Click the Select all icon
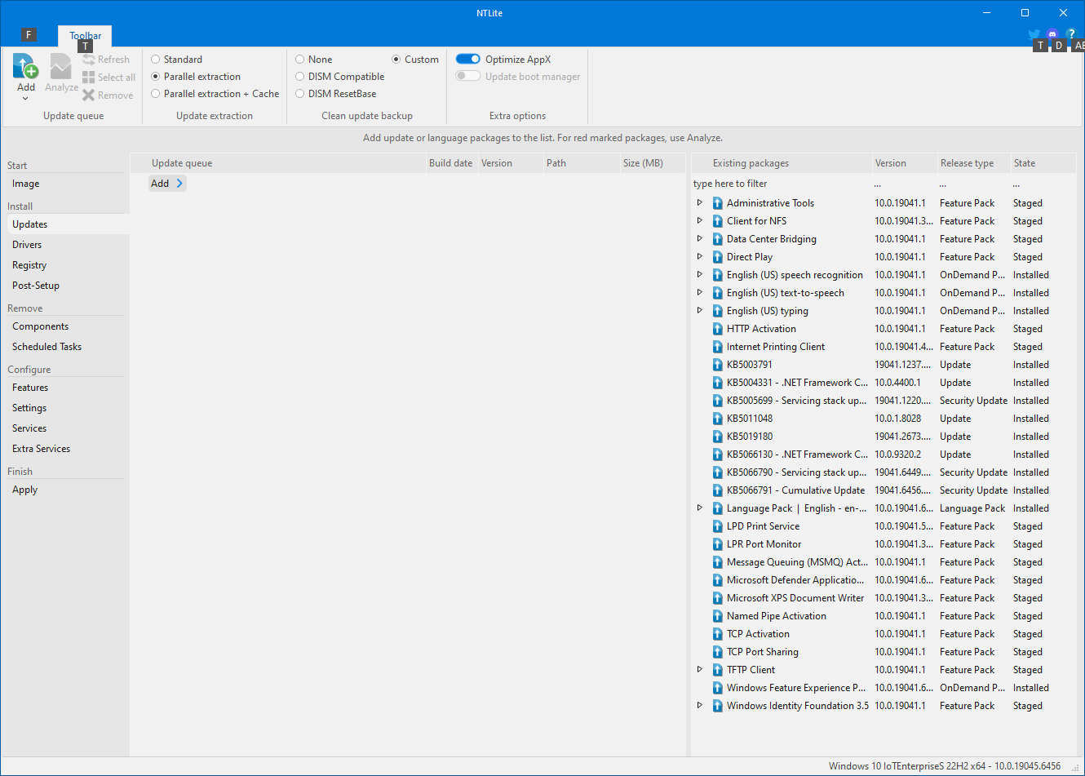The image size is (1085, 776). click(x=88, y=77)
